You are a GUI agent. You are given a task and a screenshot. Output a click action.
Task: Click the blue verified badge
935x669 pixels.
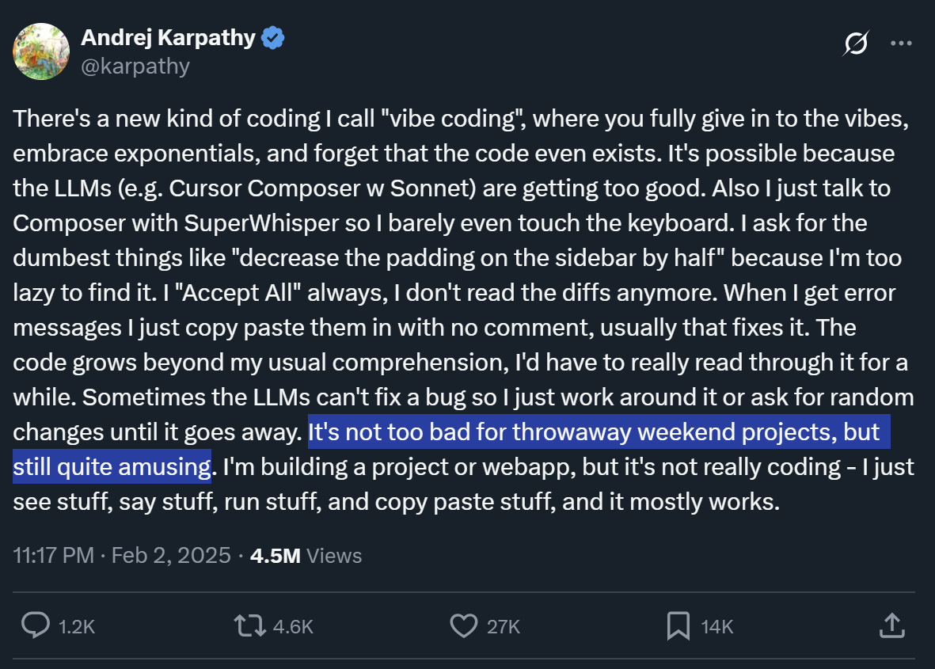coord(274,37)
